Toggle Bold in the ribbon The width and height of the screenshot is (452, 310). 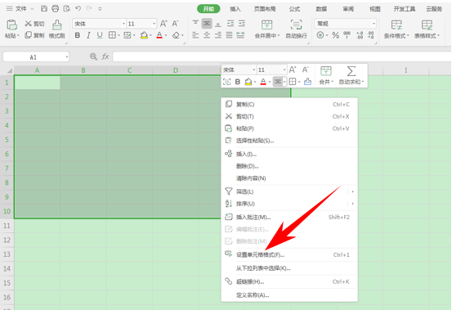click(78, 35)
